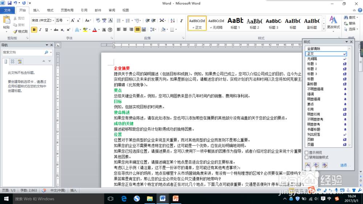This screenshot has width=363, height=204.
Task: Click 选项 link in Styles pane
Action: [x=345, y=165]
